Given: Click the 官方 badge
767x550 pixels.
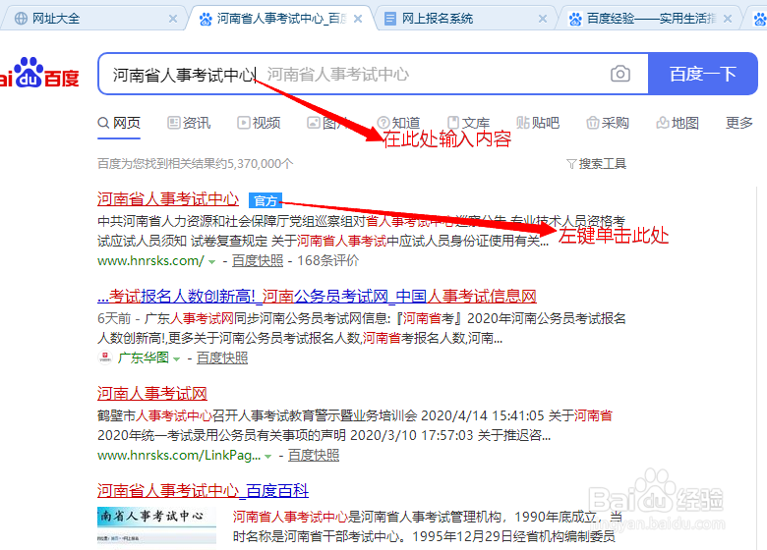Looking at the screenshot, I should tap(265, 200).
